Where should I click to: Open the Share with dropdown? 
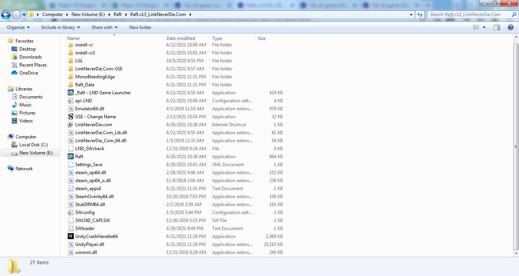pyautogui.click(x=104, y=27)
